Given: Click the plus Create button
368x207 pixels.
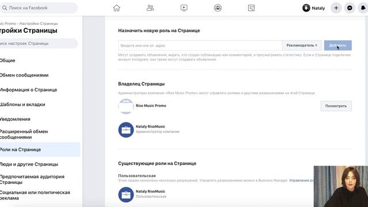Looking at the screenshot, I should point(336,8).
